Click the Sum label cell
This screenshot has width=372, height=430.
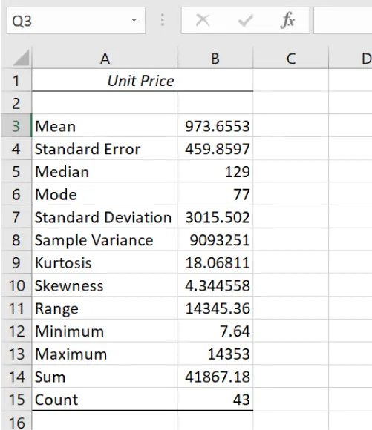(x=105, y=376)
